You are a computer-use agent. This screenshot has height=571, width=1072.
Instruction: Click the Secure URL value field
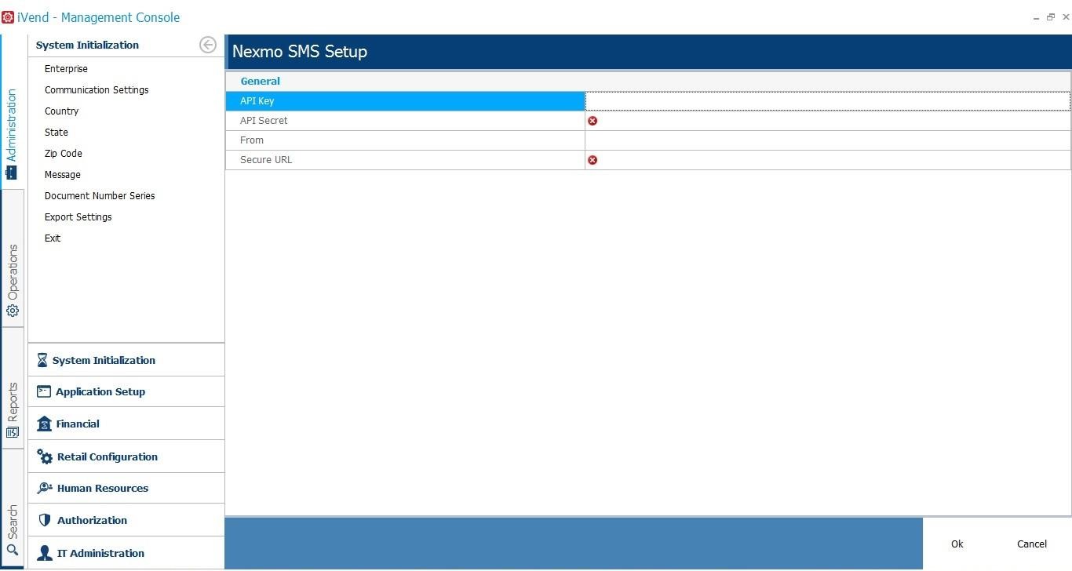pos(828,160)
